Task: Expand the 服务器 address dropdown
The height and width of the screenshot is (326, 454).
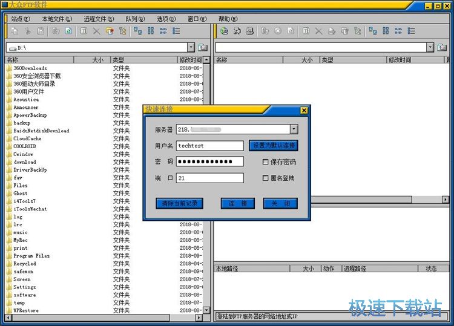Action: click(294, 129)
